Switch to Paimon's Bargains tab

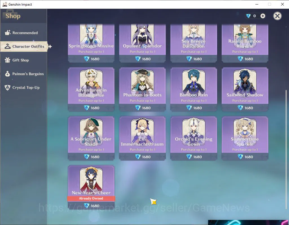pyautogui.click(x=24, y=74)
